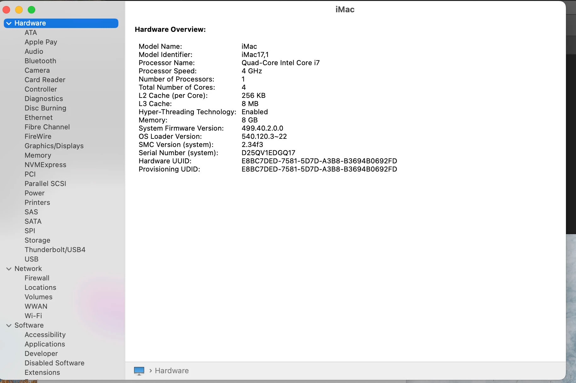
Task: Open Card Reader details
Action: [45, 80]
